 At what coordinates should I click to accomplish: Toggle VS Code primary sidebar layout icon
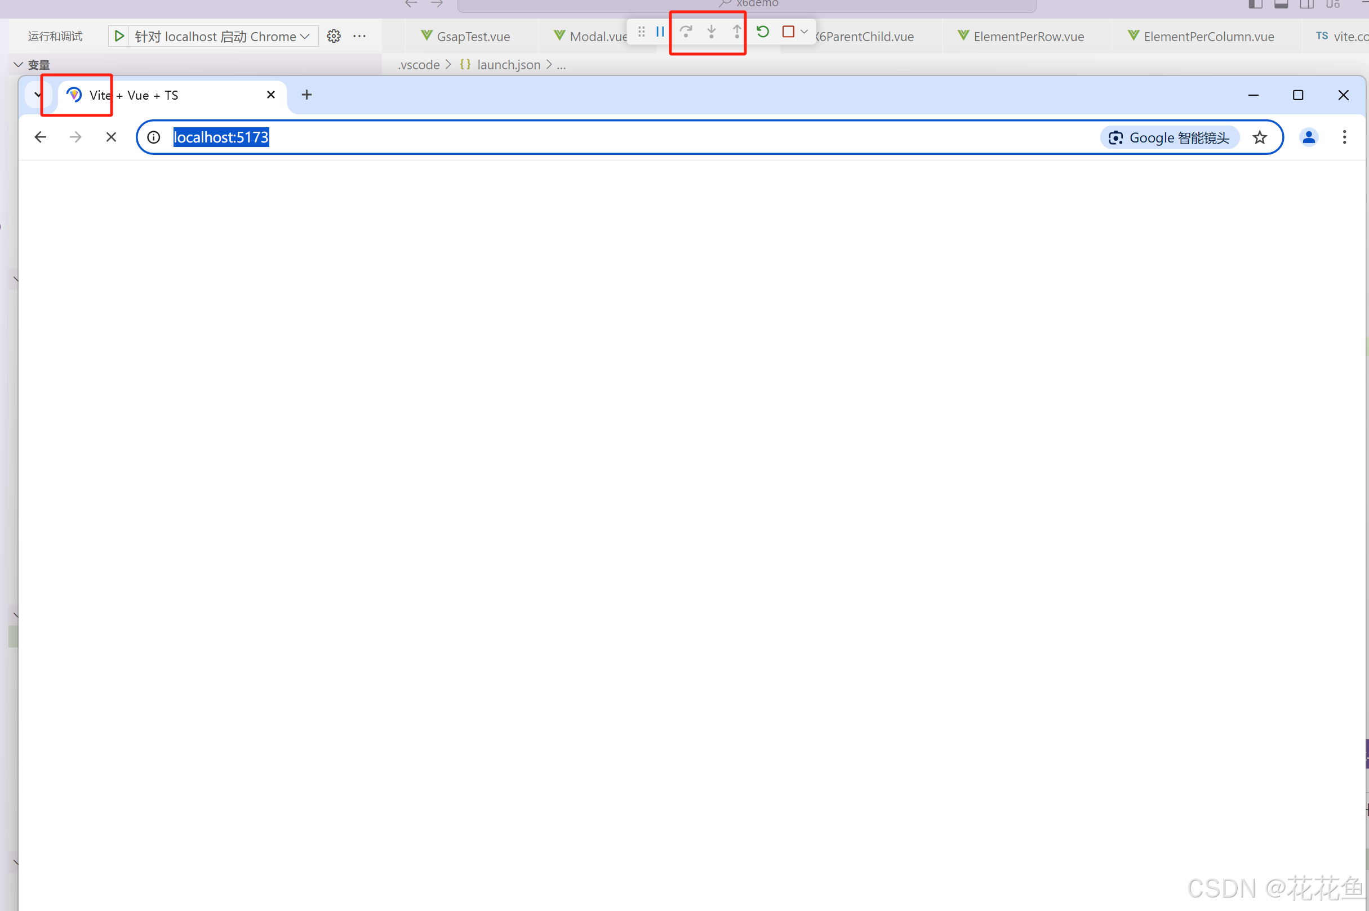click(1255, 4)
